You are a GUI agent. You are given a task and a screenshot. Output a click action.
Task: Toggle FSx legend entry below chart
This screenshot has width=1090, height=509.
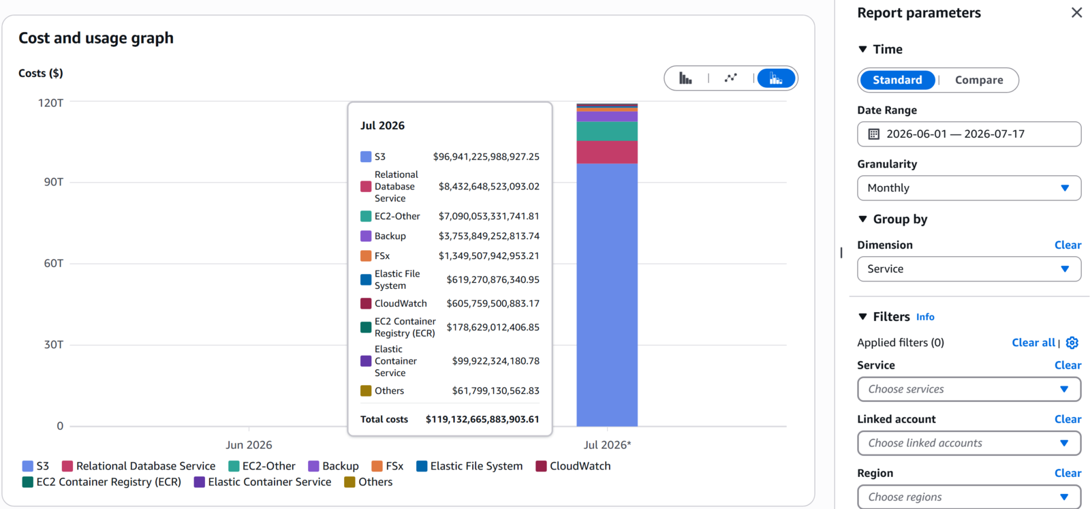(x=388, y=466)
